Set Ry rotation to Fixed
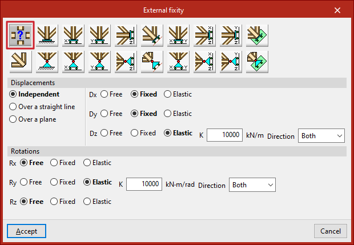The width and height of the screenshot is (354, 245). (63, 182)
